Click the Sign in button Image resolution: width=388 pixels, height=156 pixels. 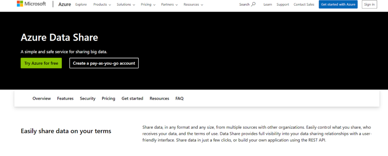coord(369,5)
